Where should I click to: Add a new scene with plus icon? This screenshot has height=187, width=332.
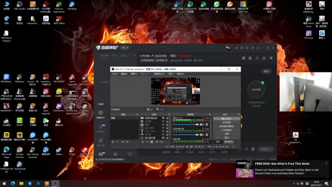pos(112,142)
